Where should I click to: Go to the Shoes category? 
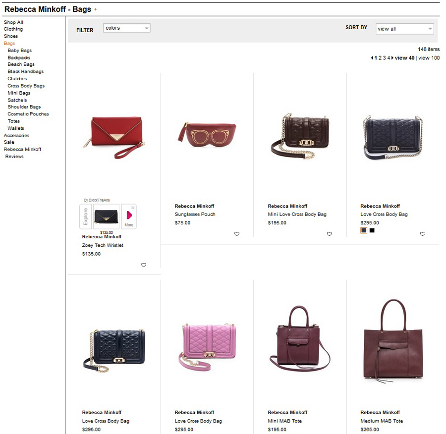11,36
